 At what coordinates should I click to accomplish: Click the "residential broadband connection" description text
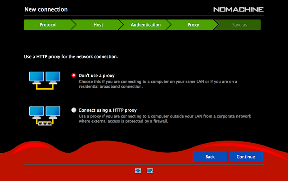pyautogui.click(x=111, y=86)
